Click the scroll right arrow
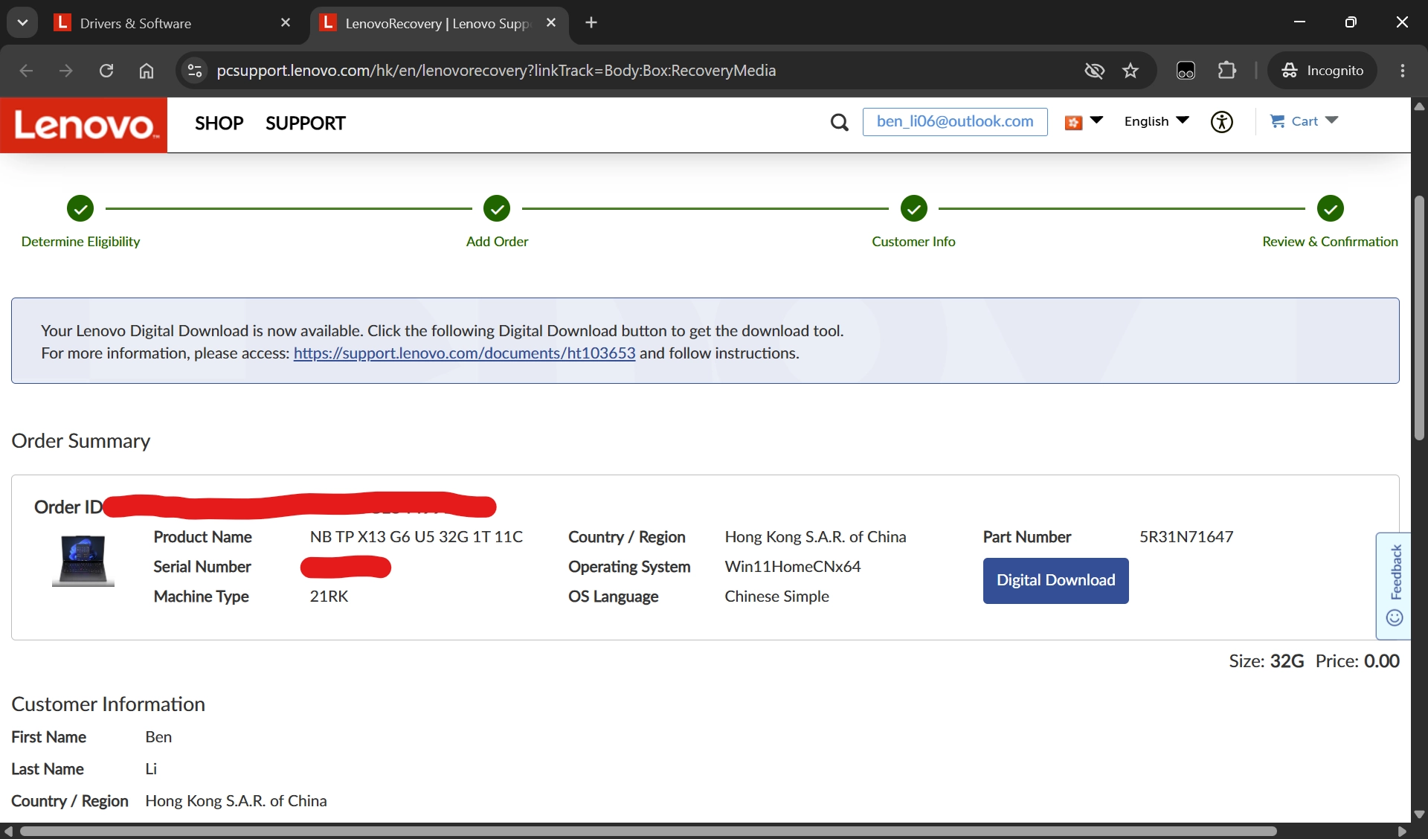The image size is (1428, 839). click(x=1402, y=831)
